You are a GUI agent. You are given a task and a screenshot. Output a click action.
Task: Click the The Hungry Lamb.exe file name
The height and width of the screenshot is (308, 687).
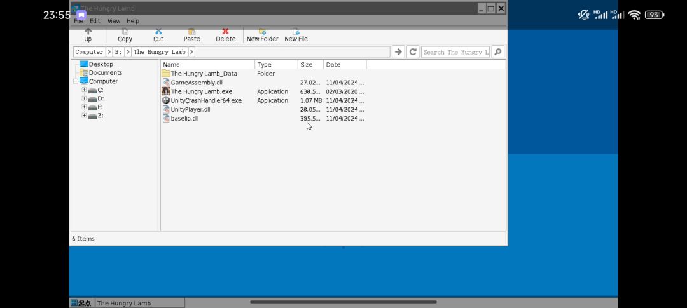click(x=202, y=91)
